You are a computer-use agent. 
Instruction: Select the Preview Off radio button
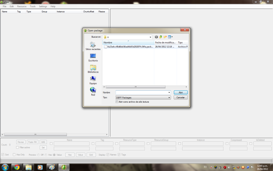coord(38,155)
